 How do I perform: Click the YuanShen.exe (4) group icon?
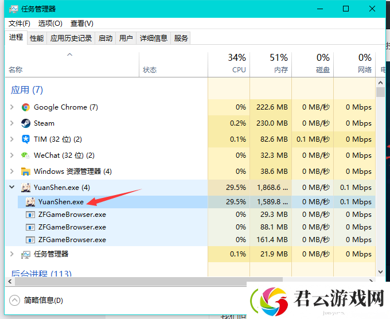click(x=26, y=188)
